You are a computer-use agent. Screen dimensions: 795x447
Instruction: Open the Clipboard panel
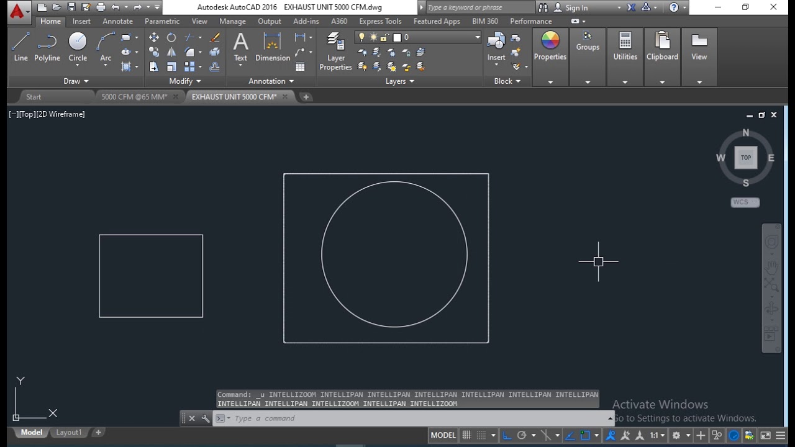[662, 47]
